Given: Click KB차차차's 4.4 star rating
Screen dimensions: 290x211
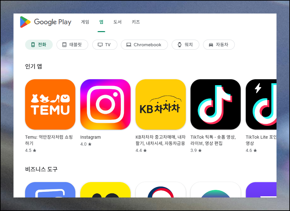Looking at the screenshot, I should click(x=141, y=150).
